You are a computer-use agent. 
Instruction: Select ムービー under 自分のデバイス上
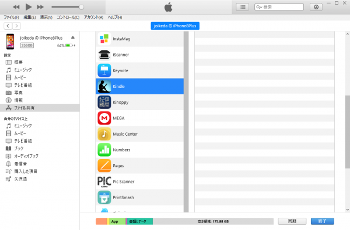[x=40, y=133]
